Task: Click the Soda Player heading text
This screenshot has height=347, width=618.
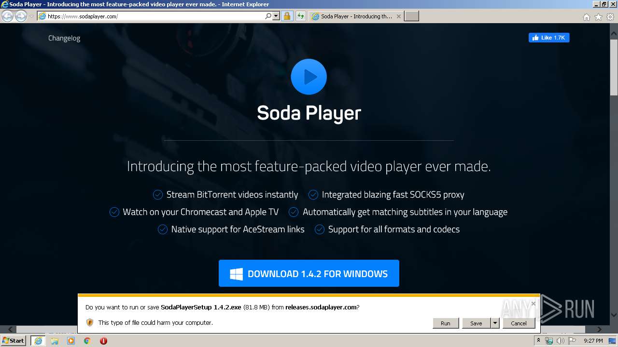Action: [309, 113]
